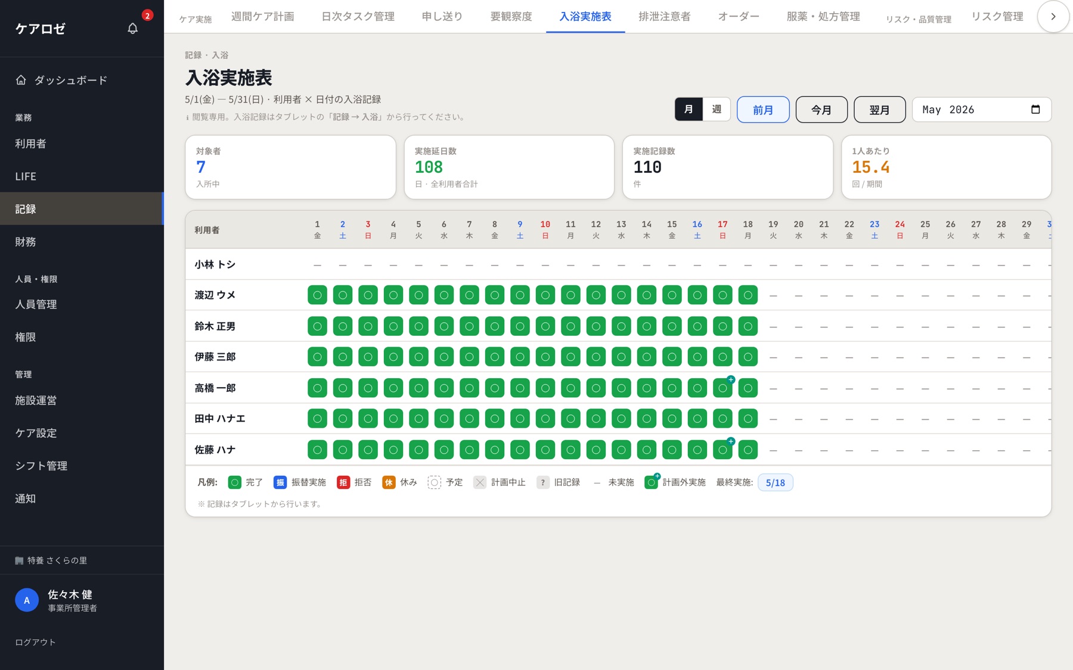Open the 排泄注意者 tab
The image size is (1073, 670).
pos(665,17)
